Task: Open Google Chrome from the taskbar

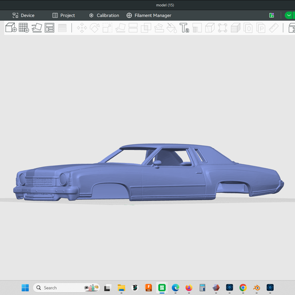Action: 243,288
